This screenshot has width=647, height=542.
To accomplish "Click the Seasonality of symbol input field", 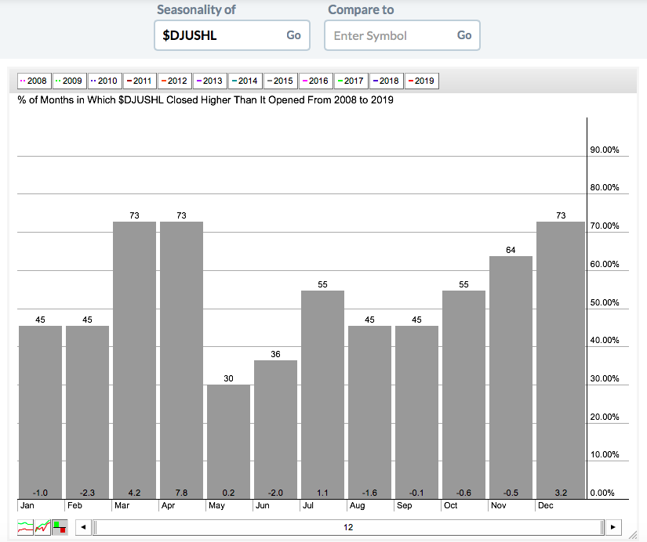I will click(x=220, y=35).
